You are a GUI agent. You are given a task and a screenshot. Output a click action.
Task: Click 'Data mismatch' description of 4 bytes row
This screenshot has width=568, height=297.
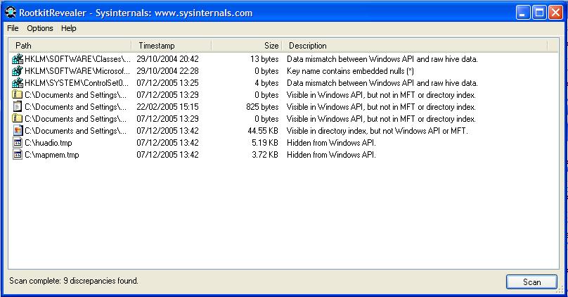click(382, 82)
